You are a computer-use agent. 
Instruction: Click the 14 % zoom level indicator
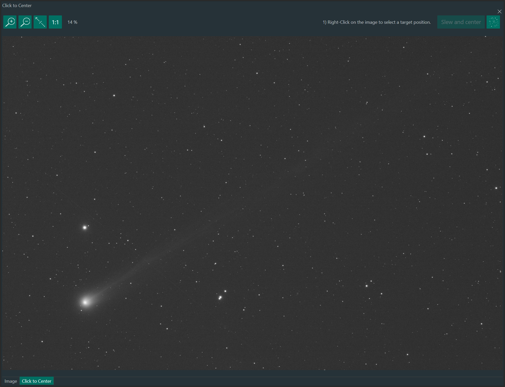pyautogui.click(x=72, y=22)
